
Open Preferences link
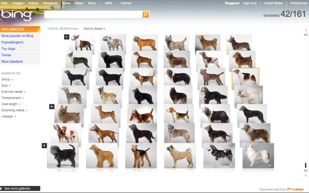click(x=298, y=3)
